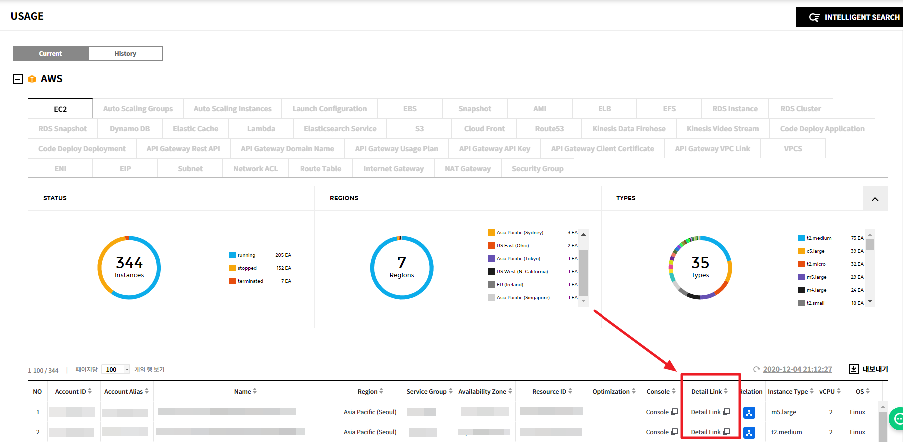Sort the table by Instance Type

[x=812, y=392]
